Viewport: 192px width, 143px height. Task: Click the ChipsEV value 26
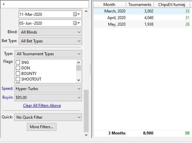(x=187, y=24)
